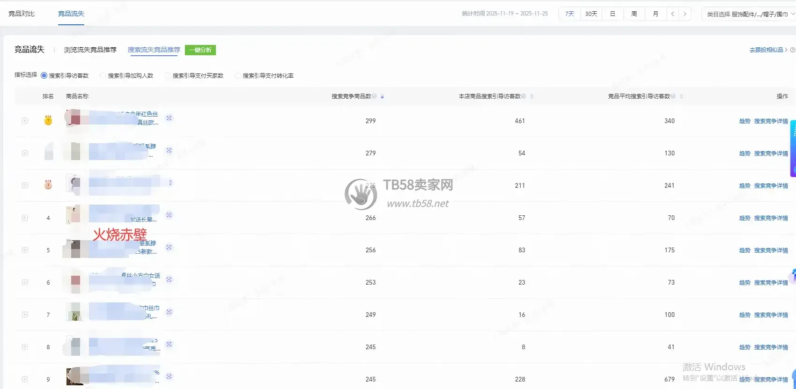Screen dimensions: 796x389
Task: Expand the third-ranked product row
Action: [25, 185]
